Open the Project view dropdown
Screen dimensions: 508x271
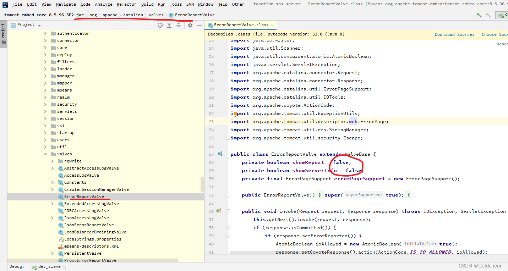39,25
